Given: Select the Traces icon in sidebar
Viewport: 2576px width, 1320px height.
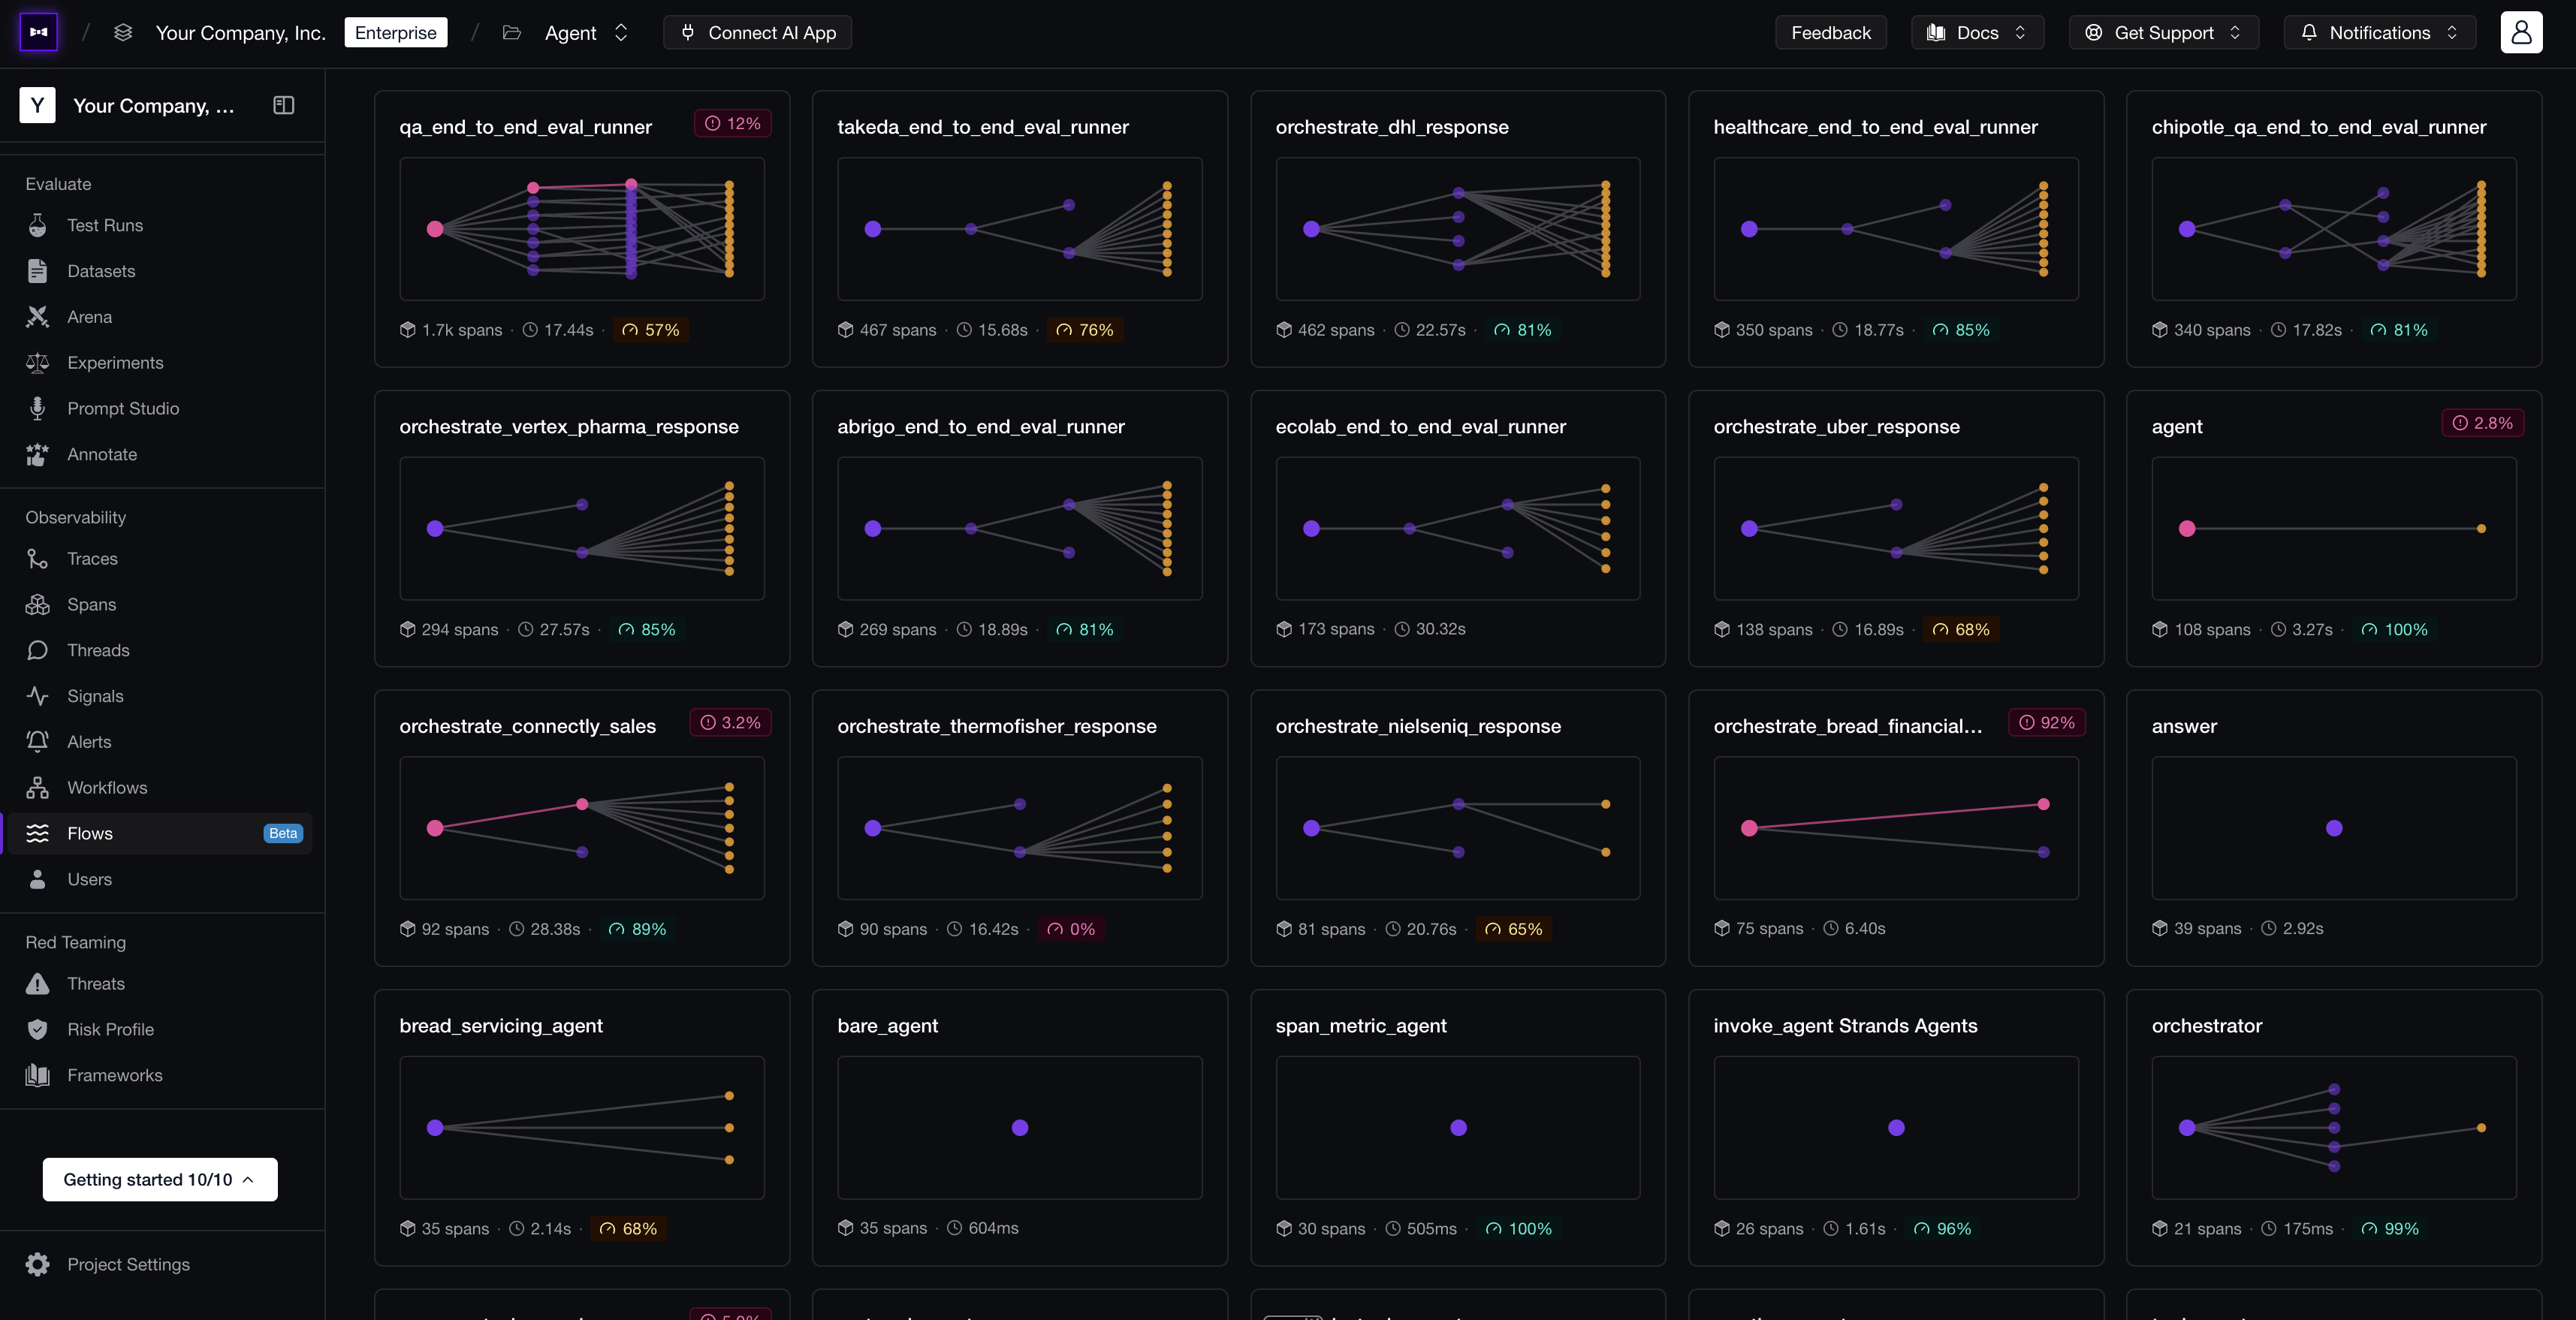Looking at the screenshot, I should [37, 559].
